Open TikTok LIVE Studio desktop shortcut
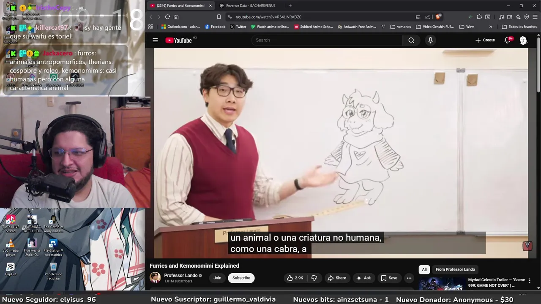 pyautogui.click(x=11, y=224)
